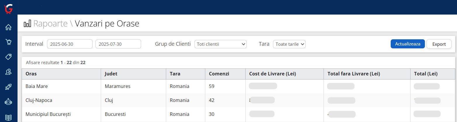Click the end date field 2025-07-30
Image resolution: width=457 pixels, height=122 pixels.
click(x=118, y=44)
